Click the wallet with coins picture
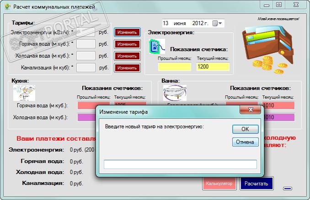 coord(268,49)
